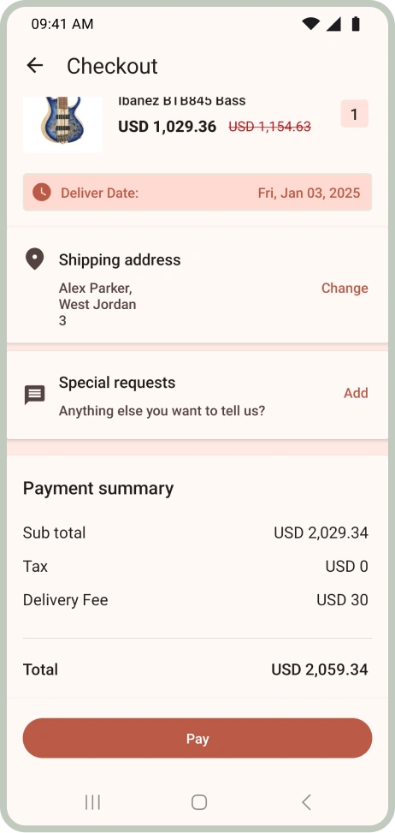Tap the battery status icon
Viewport: 395px width, 833px height.
[x=356, y=23]
